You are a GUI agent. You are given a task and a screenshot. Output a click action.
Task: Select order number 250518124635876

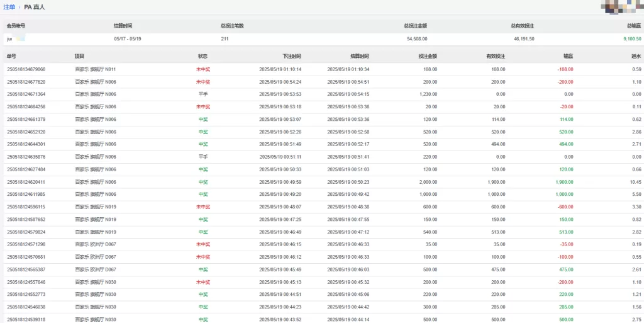tap(26, 157)
